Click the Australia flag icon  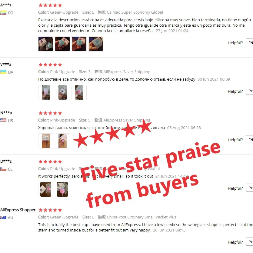[x=3, y=217]
